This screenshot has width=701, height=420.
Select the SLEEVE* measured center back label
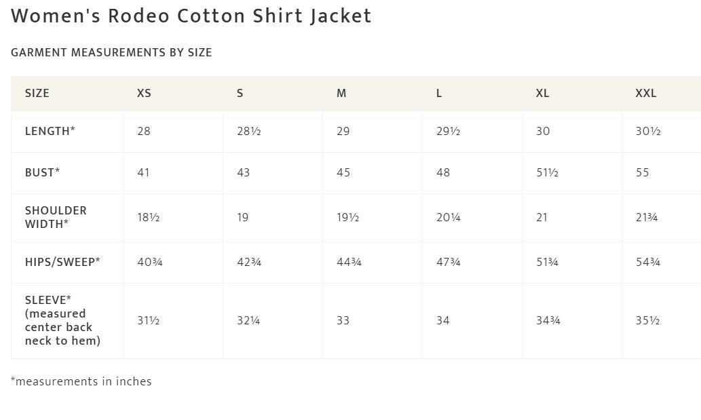[x=62, y=320]
